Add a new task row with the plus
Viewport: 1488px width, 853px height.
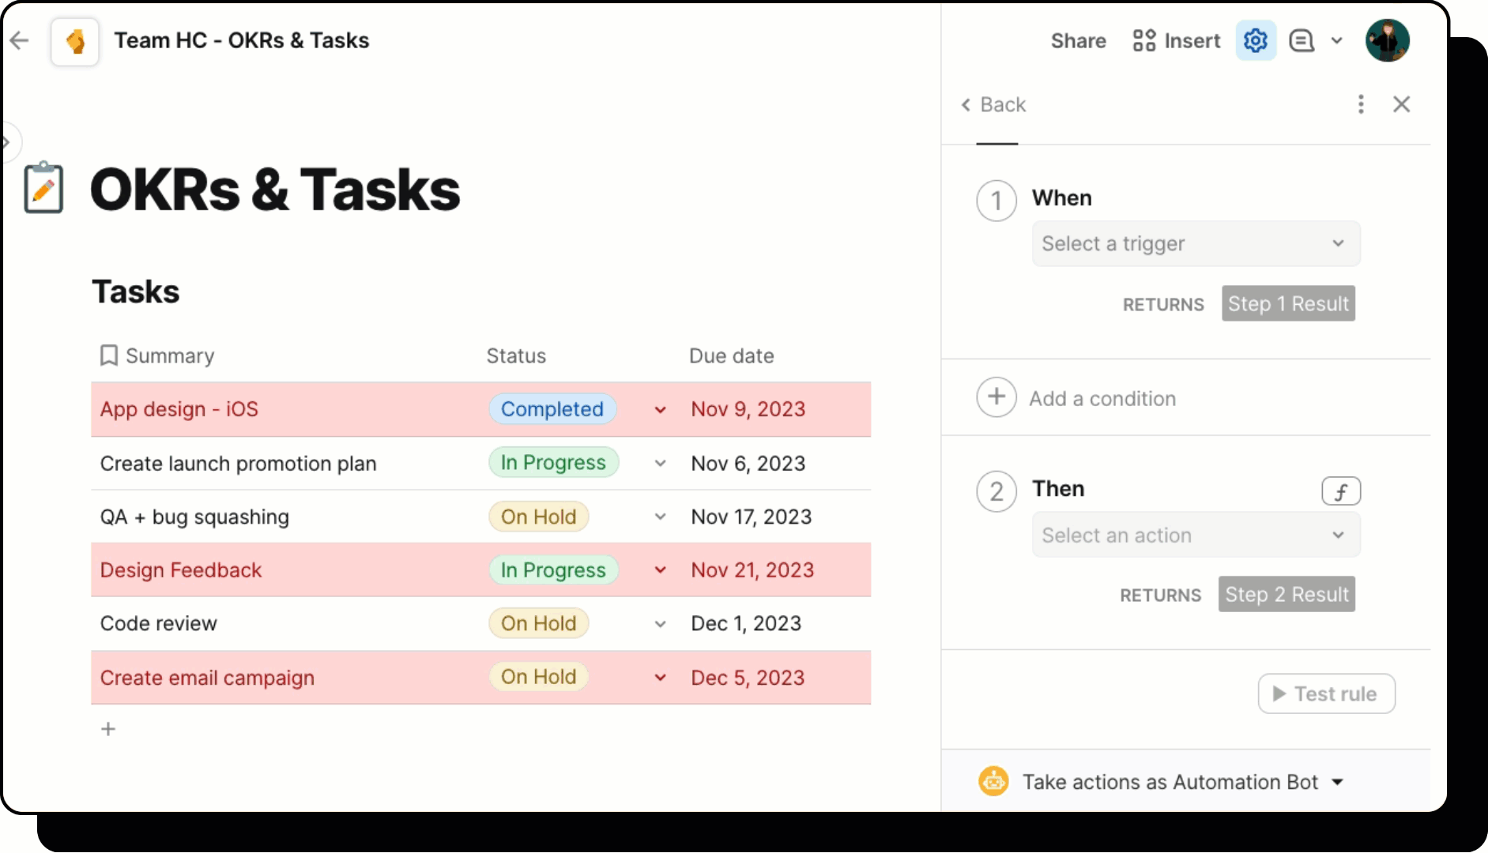coord(108,728)
